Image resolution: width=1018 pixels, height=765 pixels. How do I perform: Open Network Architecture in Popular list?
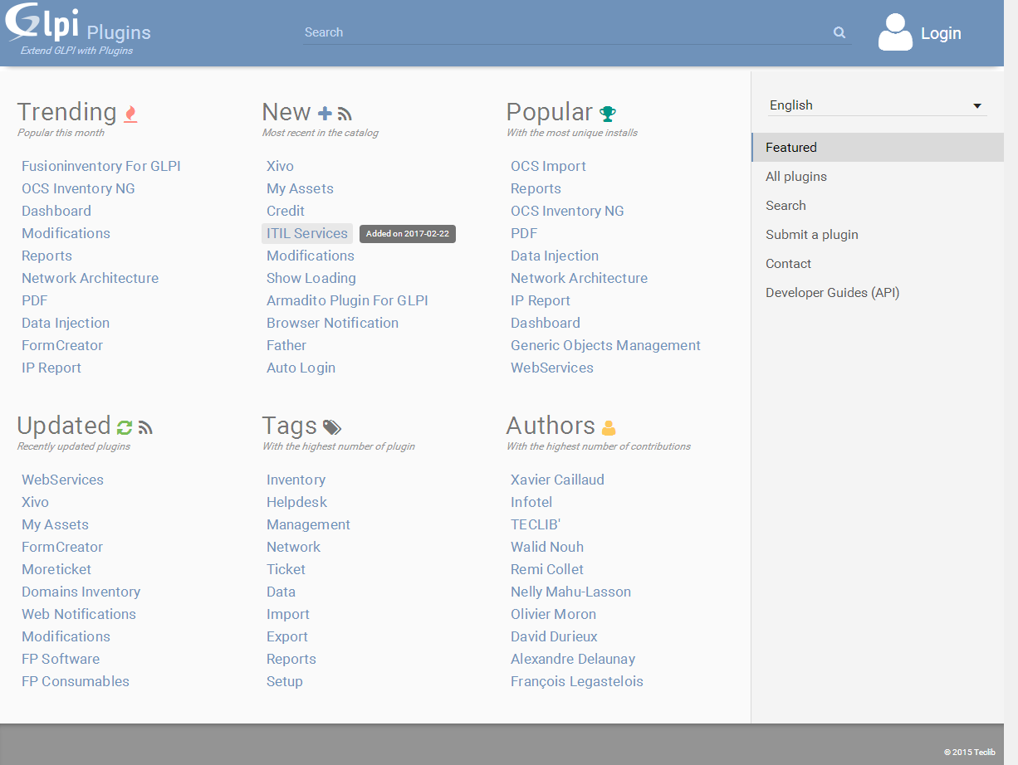579,278
